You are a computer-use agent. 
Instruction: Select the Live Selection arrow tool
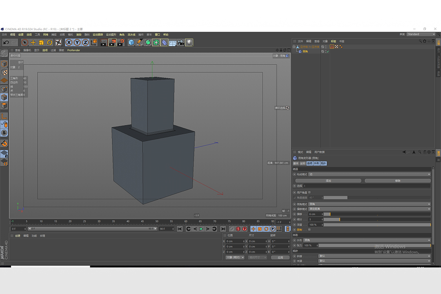(25, 42)
